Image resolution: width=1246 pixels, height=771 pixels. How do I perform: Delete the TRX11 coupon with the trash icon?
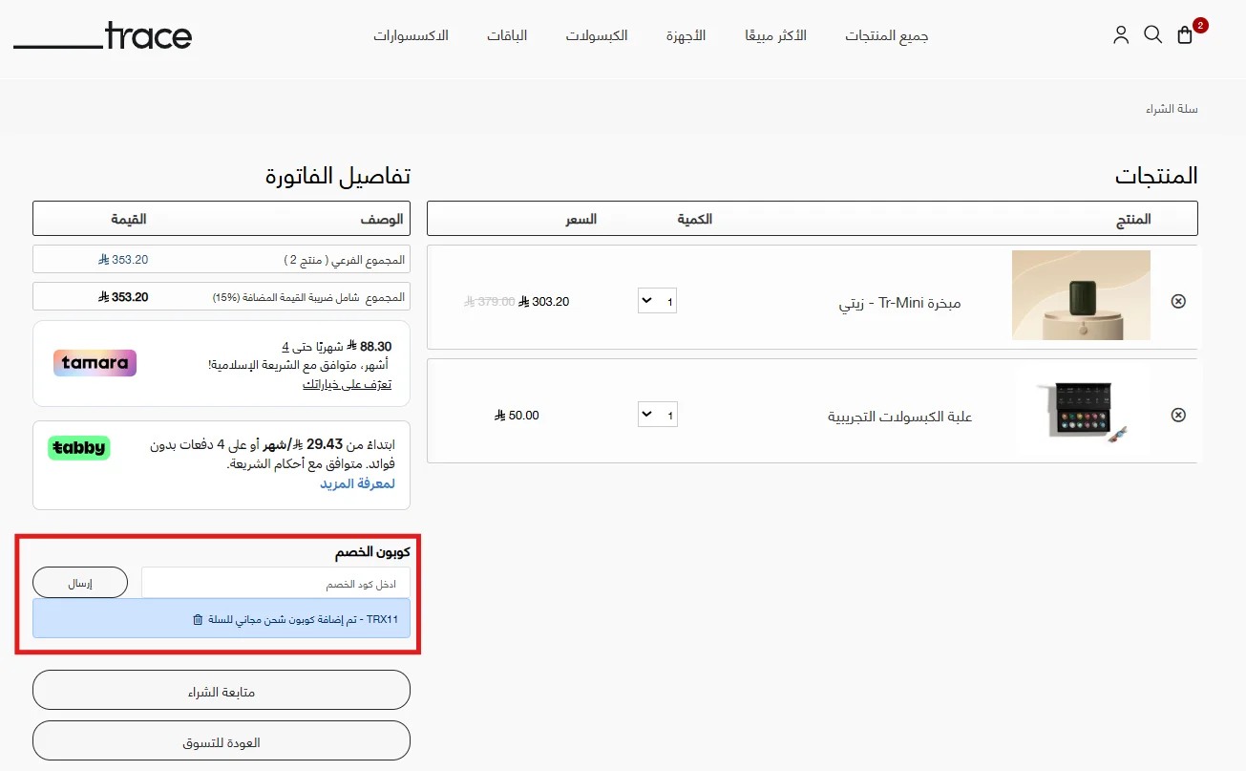pyautogui.click(x=198, y=619)
